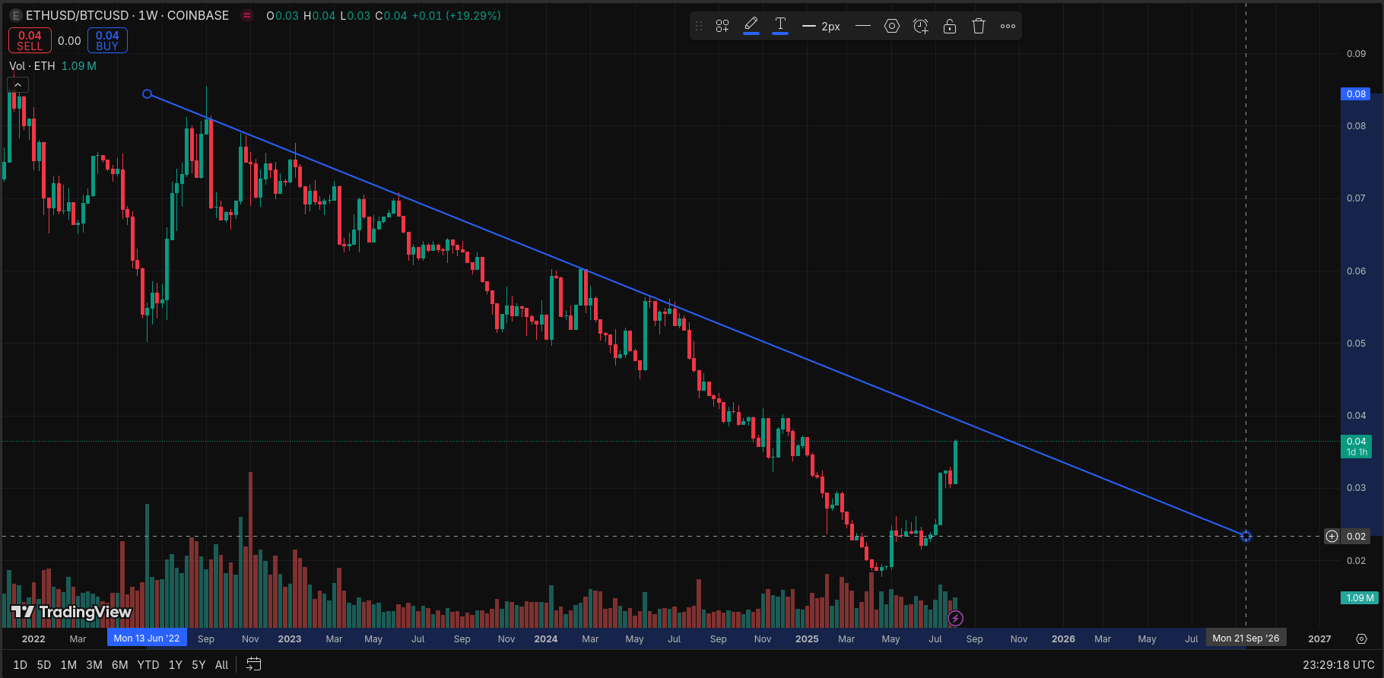The height and width of the screenshot is (678, 1384).
Task: Select the 6M time range
Action: [120, 665]
